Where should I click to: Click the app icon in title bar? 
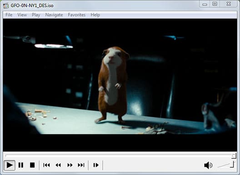(6, 5)
